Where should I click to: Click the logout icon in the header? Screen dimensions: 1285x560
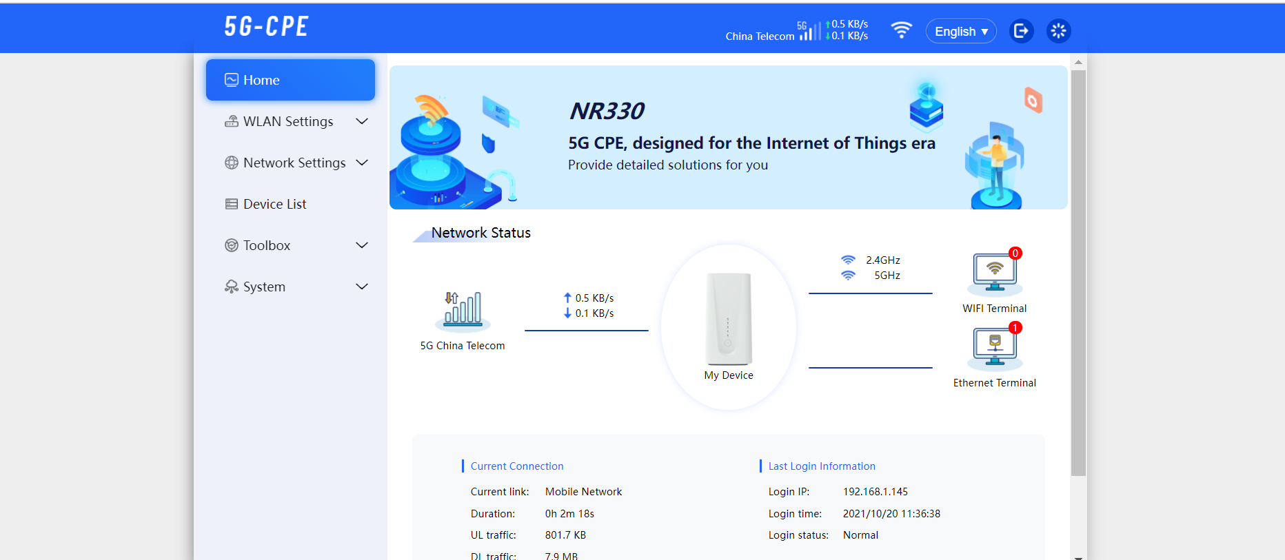[x=1021, y=31]
